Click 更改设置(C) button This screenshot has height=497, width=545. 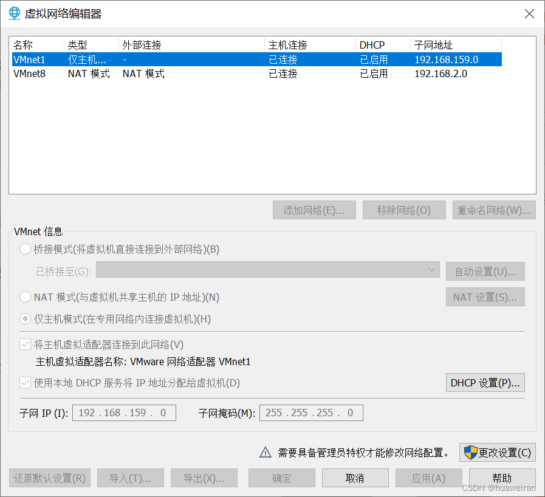tap(498, 452)
